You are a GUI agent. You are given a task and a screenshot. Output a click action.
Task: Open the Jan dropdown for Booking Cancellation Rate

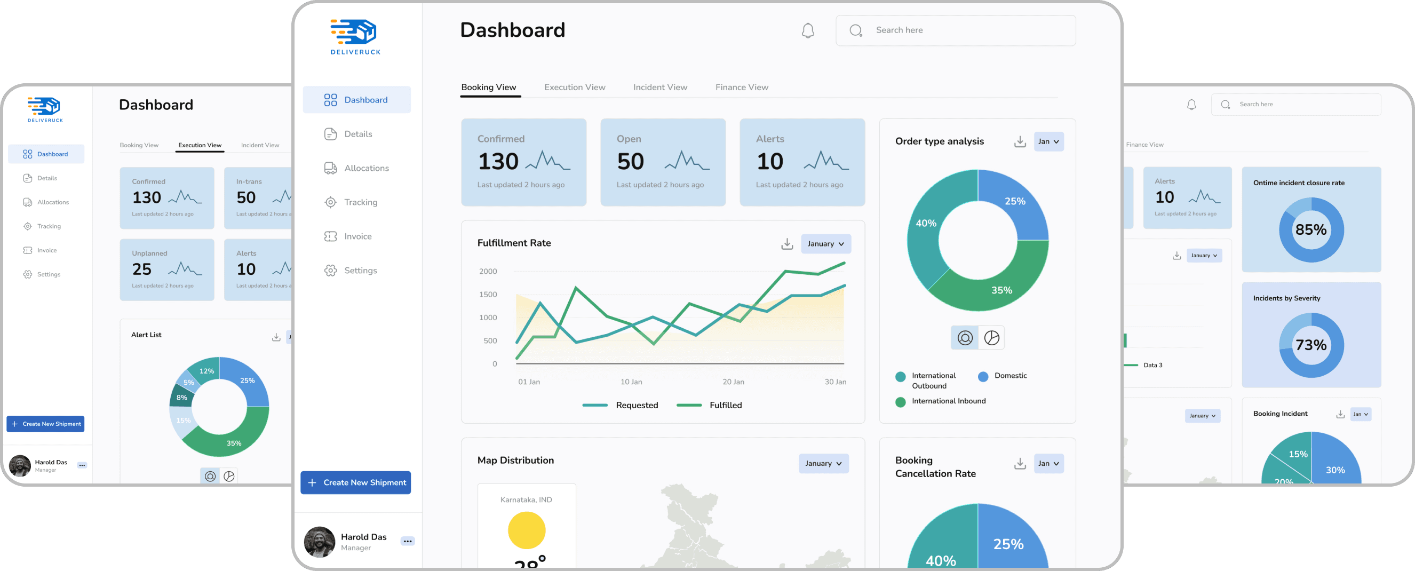(1048, 463)
